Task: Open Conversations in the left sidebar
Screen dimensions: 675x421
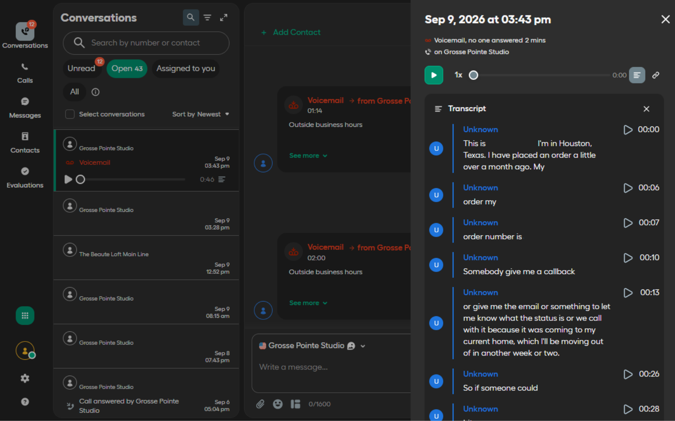Action: [25, 35]
